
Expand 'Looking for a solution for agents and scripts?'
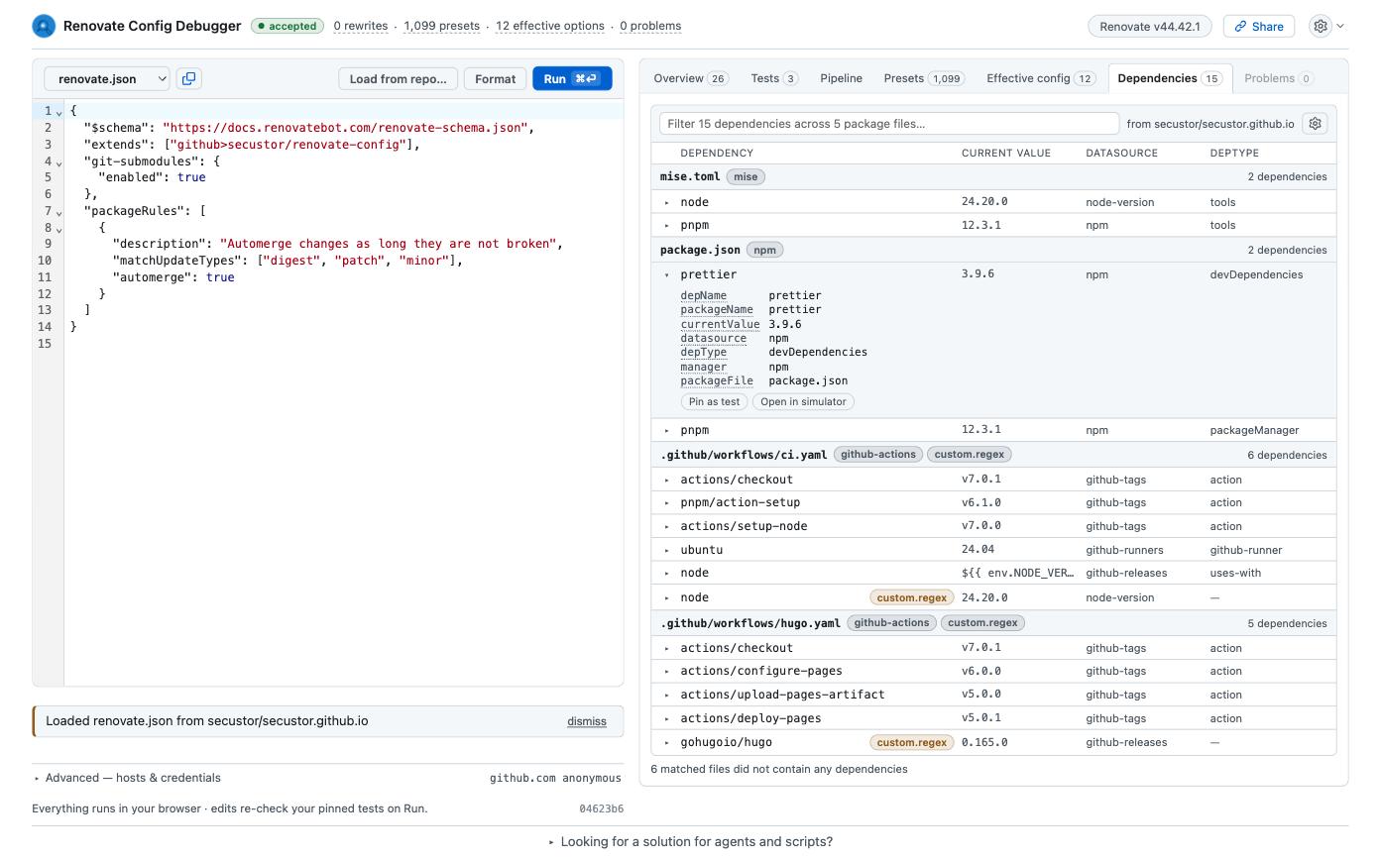coord(690,842)
